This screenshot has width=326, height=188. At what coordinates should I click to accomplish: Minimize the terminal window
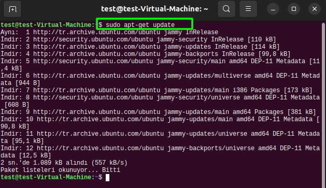(273, 9)
